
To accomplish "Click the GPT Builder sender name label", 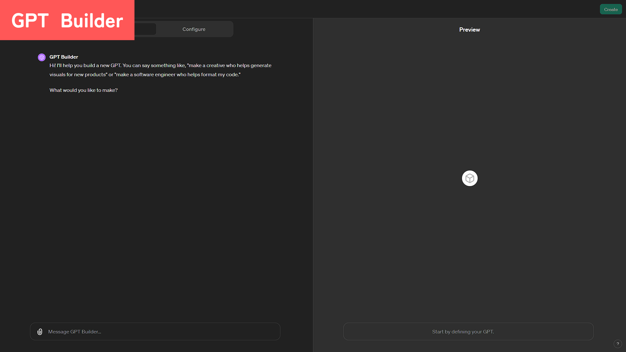I will click(x=64, y=57).
